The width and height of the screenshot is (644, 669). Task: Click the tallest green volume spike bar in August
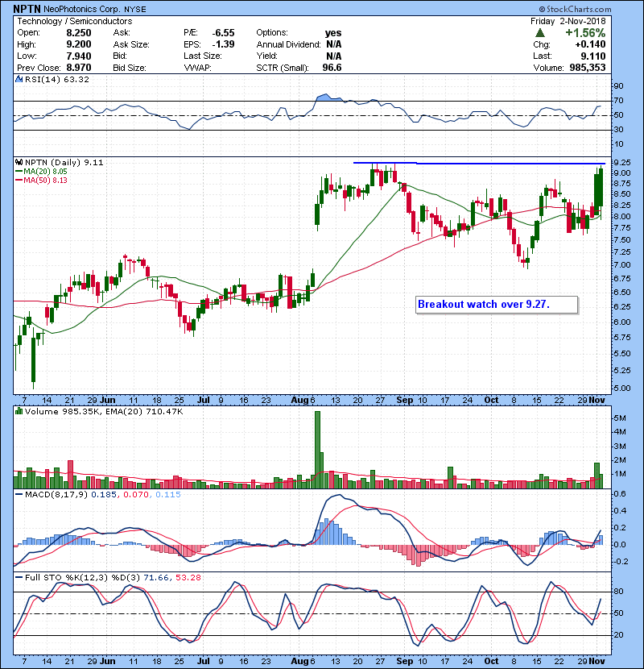317,450
